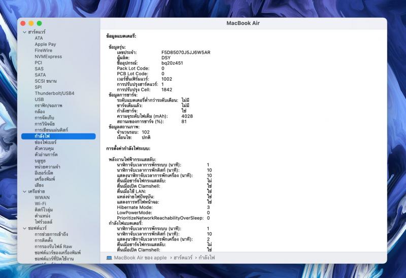This screenshot has height=278, width=406.
Task: Click ฮาร์ดแวร์ in the path bar
Action: pos(183,258)
